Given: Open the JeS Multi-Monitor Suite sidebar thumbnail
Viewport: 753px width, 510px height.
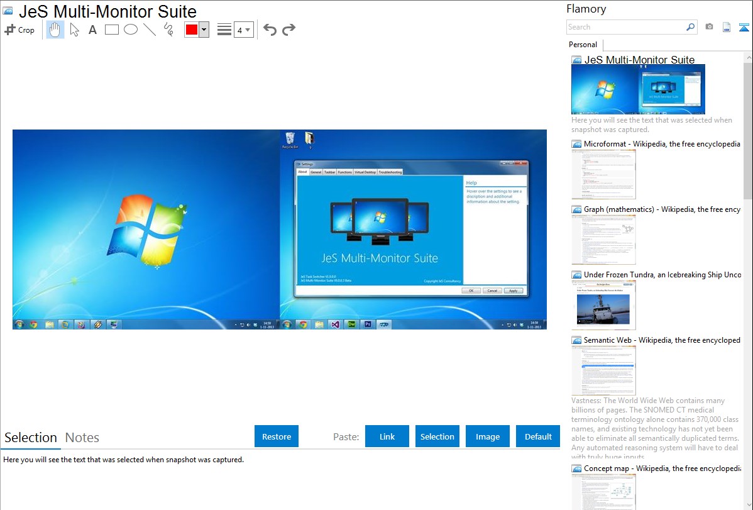Looking at the screenshot, I should coord(638,89).
